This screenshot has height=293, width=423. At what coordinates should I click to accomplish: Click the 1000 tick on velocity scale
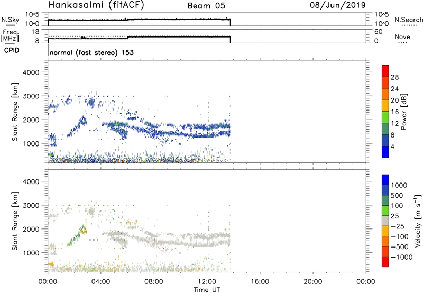click(x=399, y=185)
